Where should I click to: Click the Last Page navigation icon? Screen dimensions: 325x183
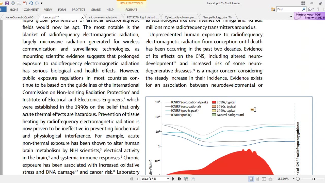point(180,179)
